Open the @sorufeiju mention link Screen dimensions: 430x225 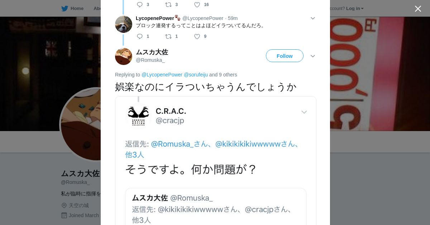196,75
